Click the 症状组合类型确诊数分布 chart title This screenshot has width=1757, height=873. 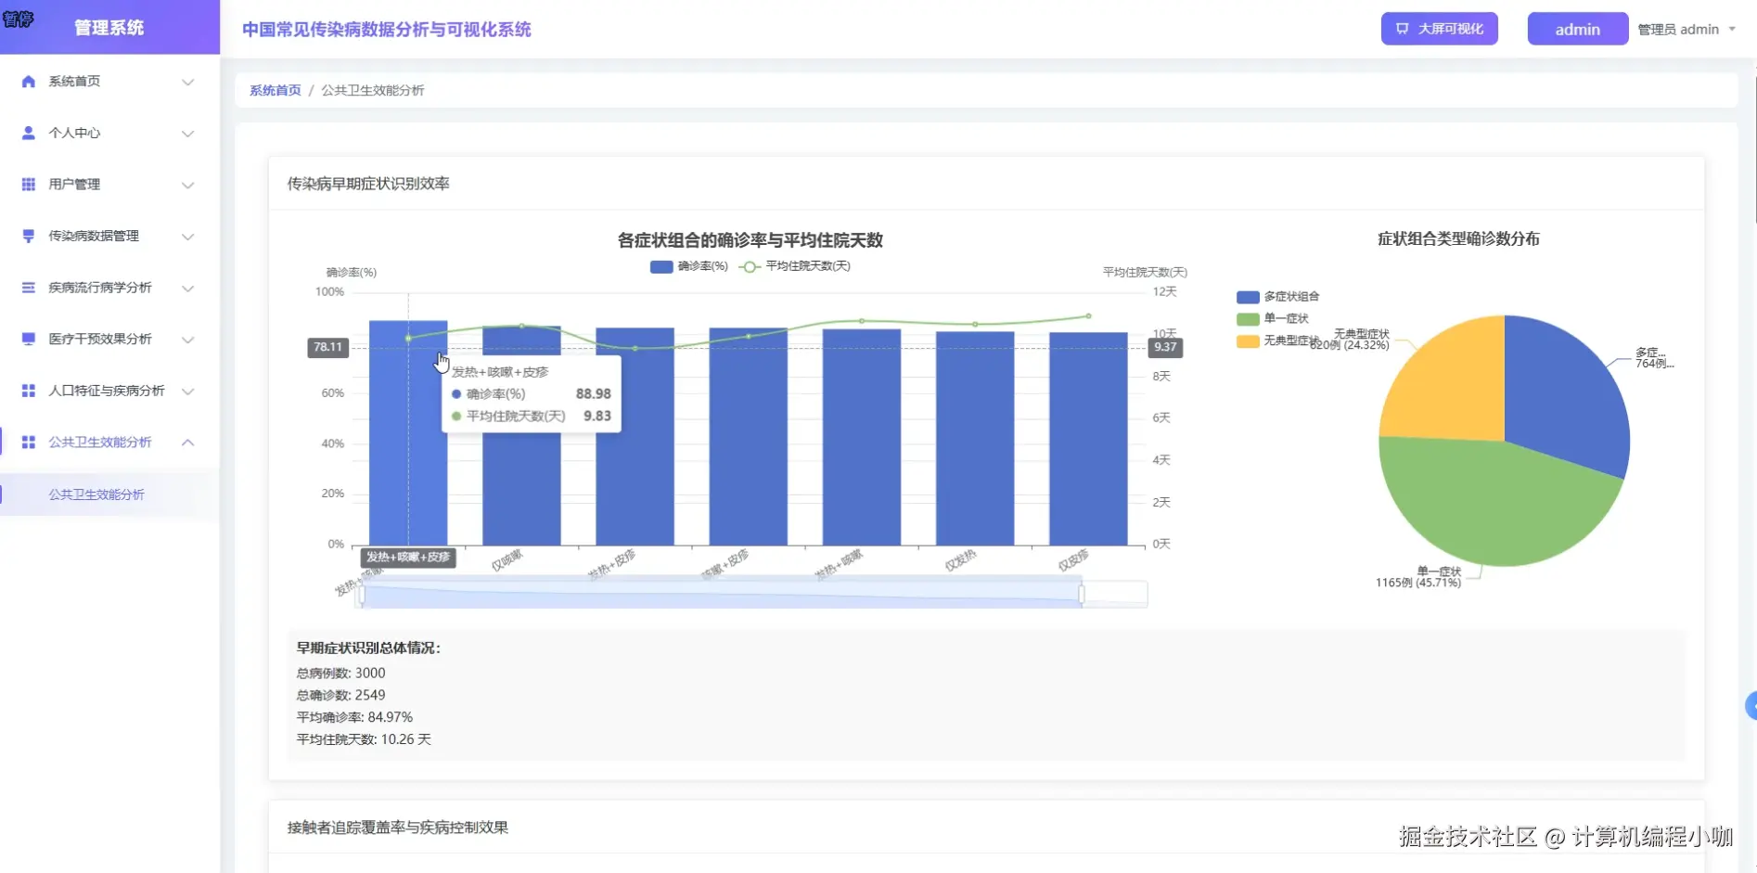(1458, 239)
